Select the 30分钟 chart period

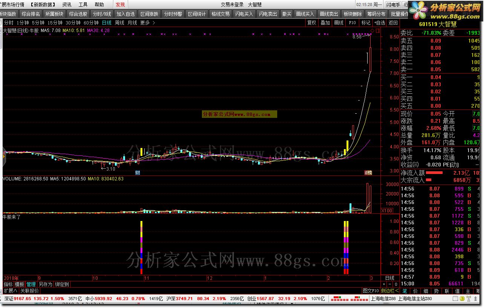(x=73, y=23)
